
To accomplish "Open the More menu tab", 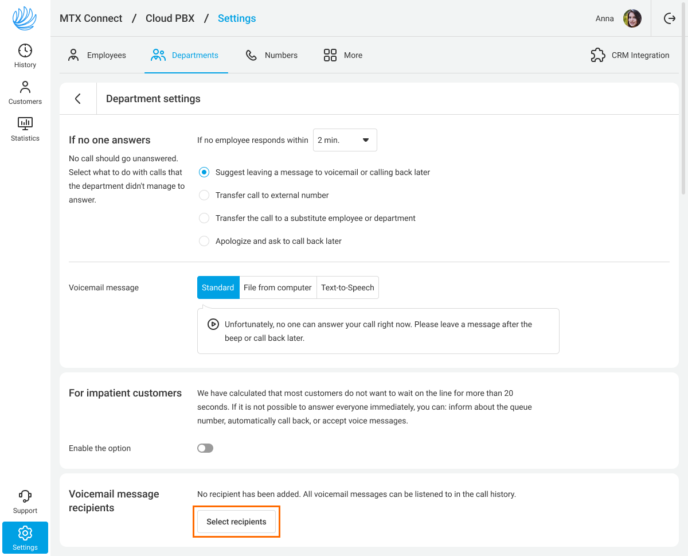I will coord(343,55).
